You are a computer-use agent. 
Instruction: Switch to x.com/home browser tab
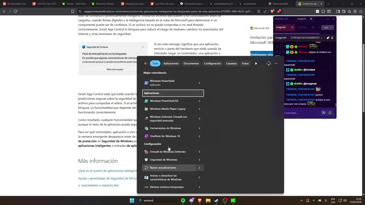pos(250,4)
